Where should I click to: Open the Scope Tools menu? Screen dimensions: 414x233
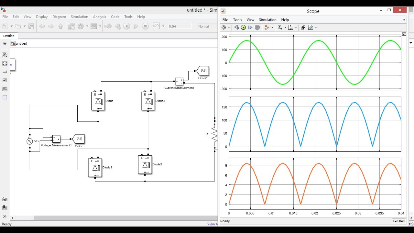[x=237, y=20]
